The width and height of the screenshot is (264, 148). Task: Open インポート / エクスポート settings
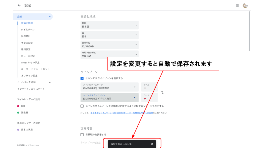31,89
